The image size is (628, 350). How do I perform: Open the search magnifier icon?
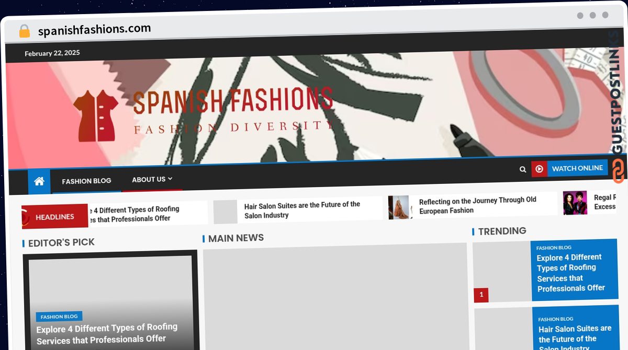coord(523,169)
